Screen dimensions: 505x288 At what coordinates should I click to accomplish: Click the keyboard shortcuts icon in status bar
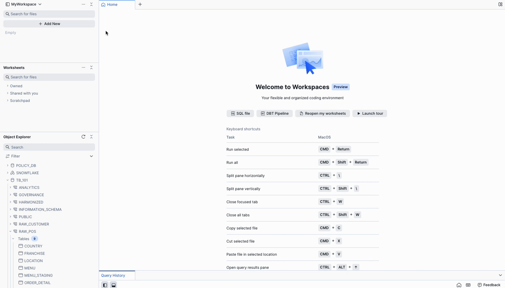coord(468,285)
